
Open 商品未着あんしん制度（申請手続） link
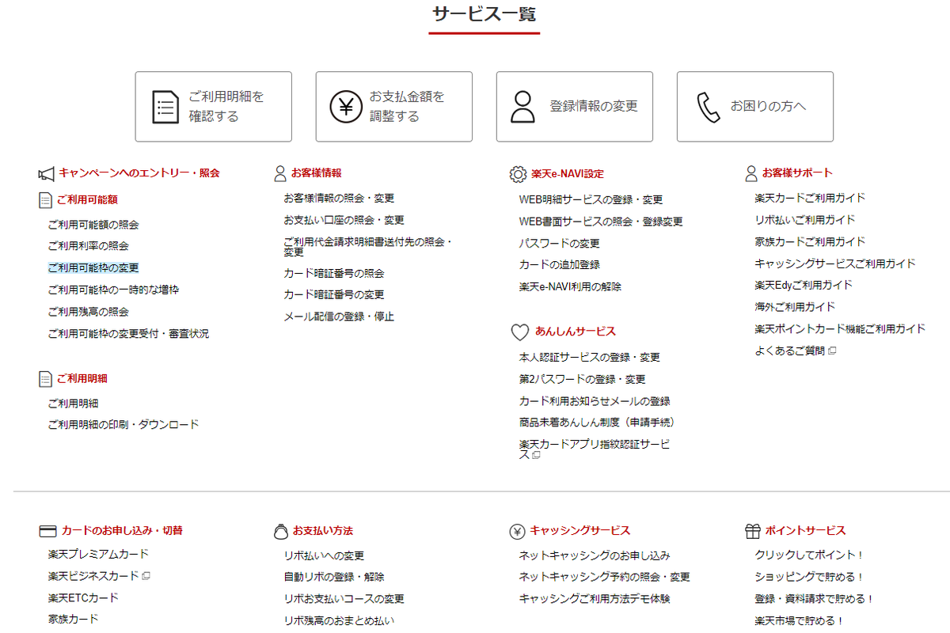[597, 423]
